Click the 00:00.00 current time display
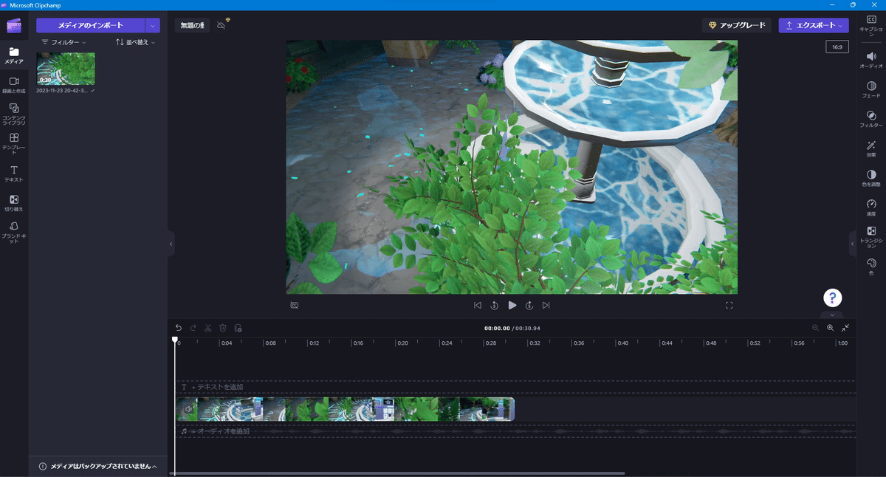 pos(497,328)
